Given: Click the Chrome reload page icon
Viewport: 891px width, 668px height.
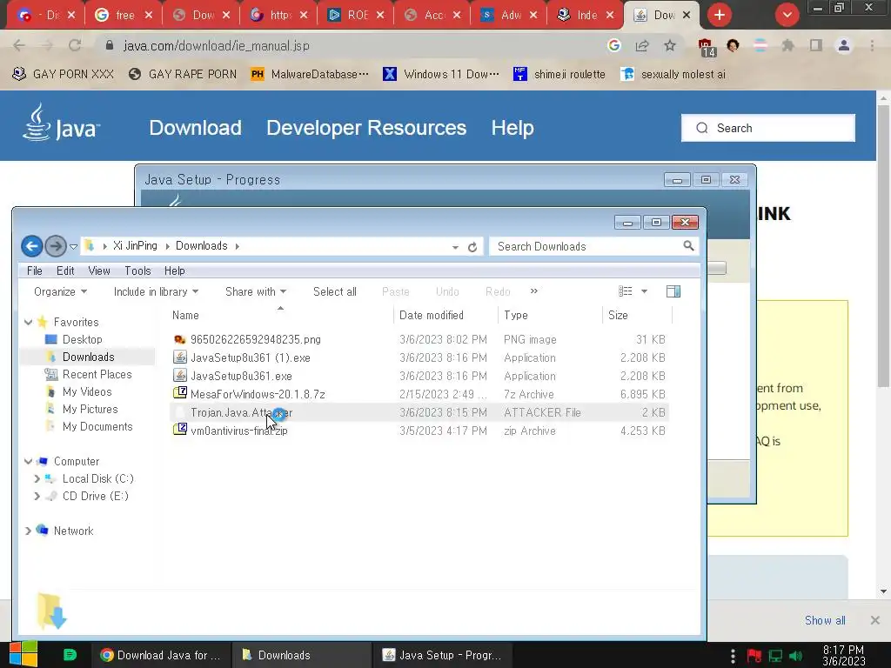Looking at the screenshot, I should click(75, 45).
